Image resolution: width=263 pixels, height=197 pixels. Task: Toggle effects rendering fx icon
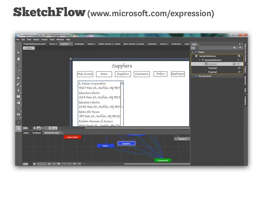click(39, 128)
